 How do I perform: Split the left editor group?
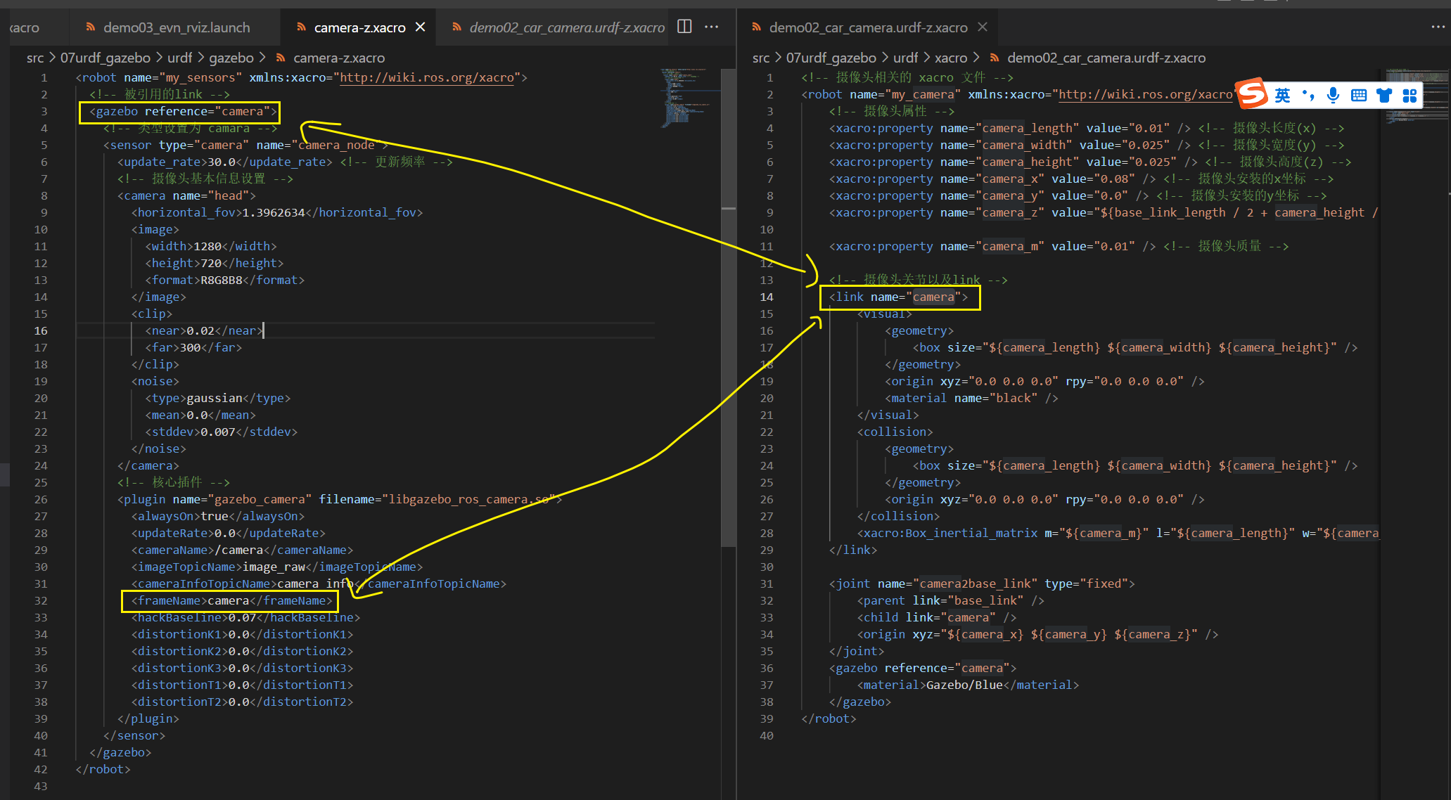684,27
